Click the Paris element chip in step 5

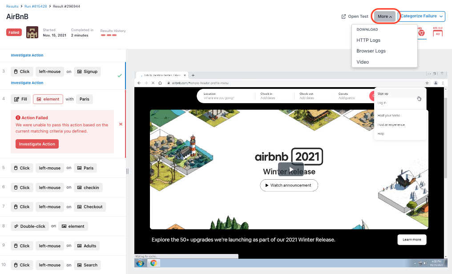pyautogui.click(x=85, y=168)
